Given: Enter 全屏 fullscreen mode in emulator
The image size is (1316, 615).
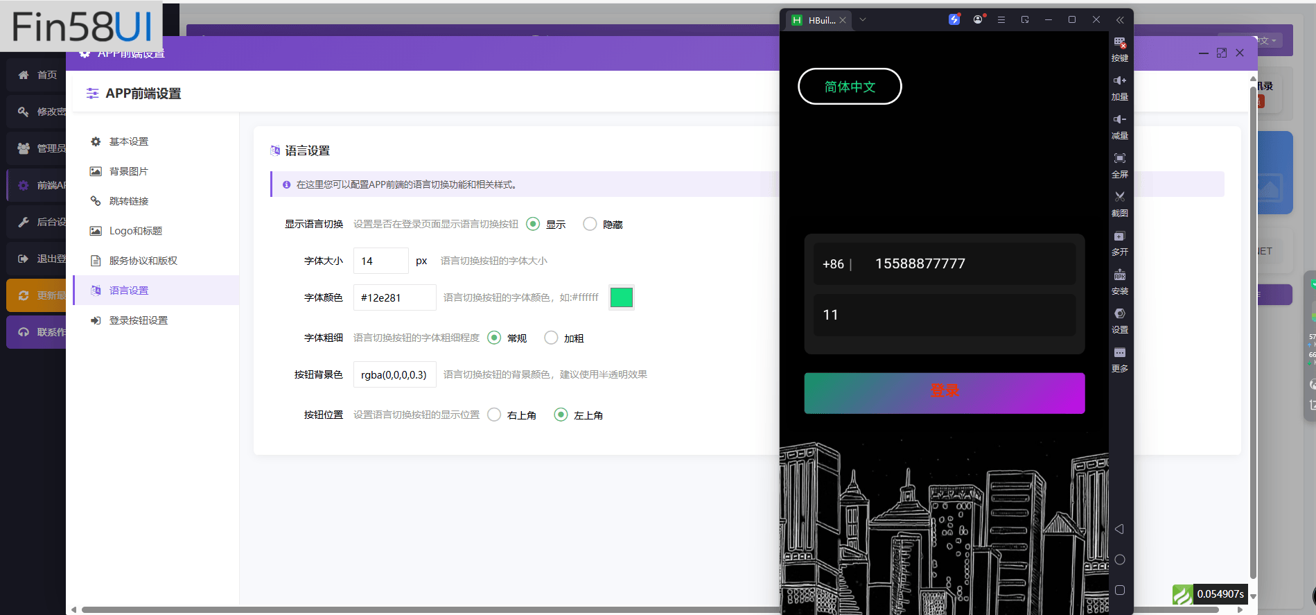Looking at the screenshot, I should click(1119, 166).
